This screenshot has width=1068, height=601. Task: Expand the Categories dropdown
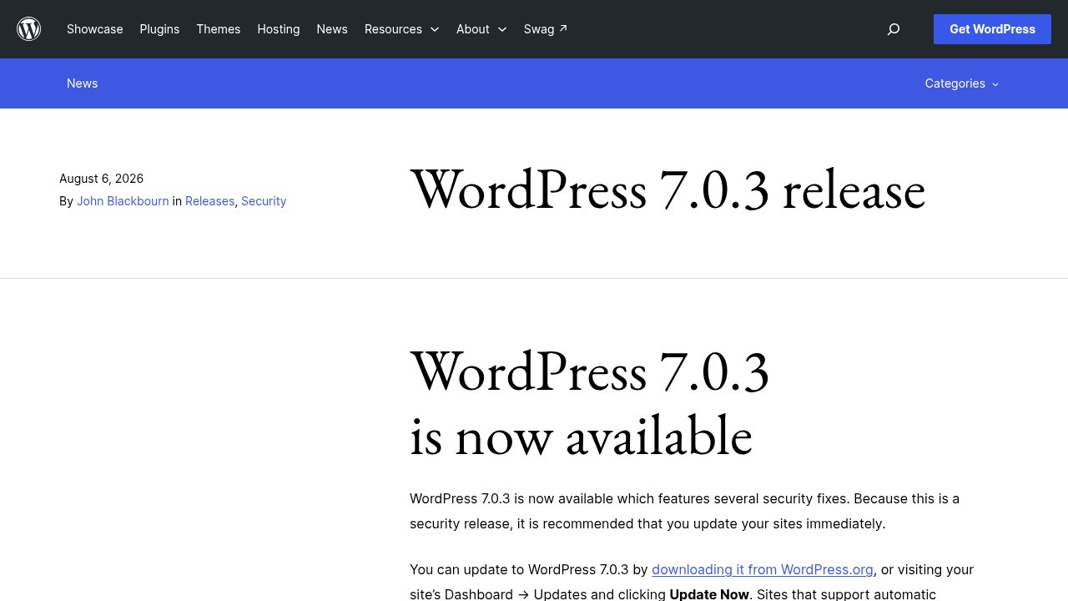(x=962, y=83)
